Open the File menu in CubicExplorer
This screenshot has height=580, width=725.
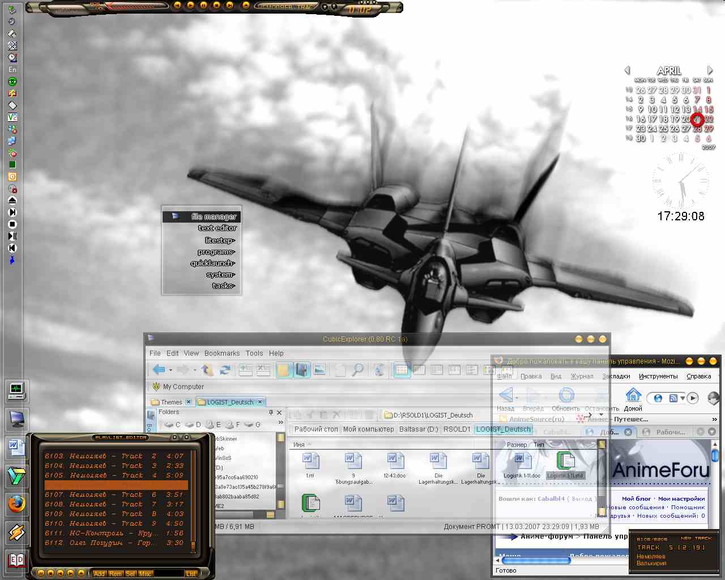point(155,353)
